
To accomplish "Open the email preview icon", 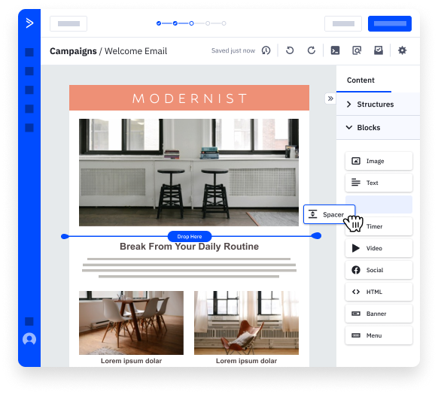I will (357, 50).
